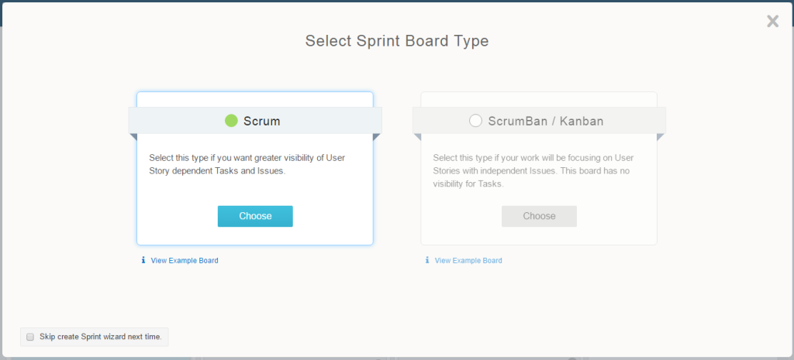The image size is (794, 360).
Task: Click the right fold of ScrumBan banner
Action: point(661,137)
